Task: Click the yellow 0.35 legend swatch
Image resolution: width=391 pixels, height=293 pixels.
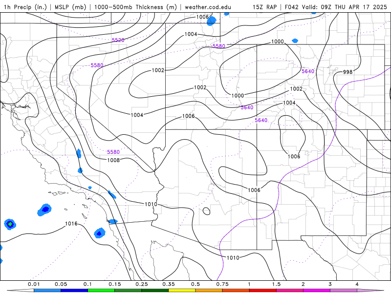Action: [182, 290]
